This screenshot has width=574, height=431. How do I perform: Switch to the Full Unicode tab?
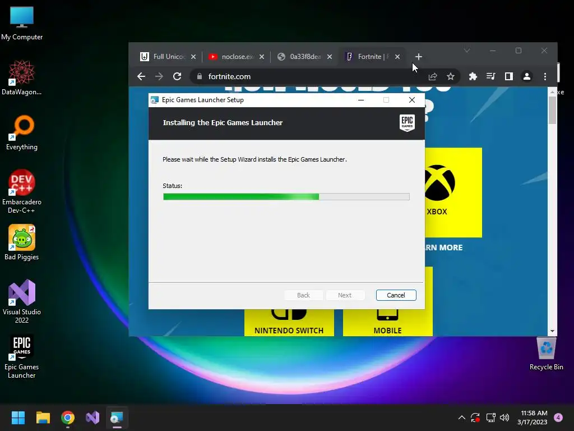click(x=163, y=57)
